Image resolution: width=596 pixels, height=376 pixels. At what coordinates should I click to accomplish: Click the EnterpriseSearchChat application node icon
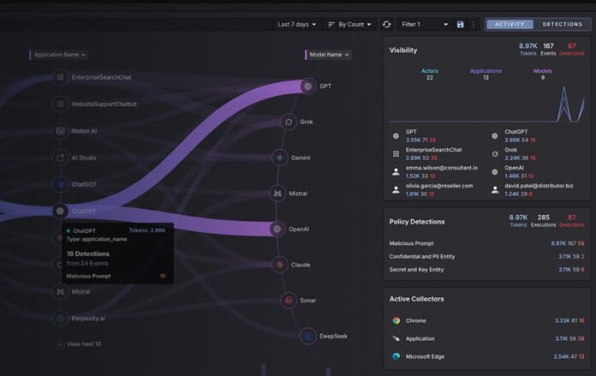coord(61,77)
